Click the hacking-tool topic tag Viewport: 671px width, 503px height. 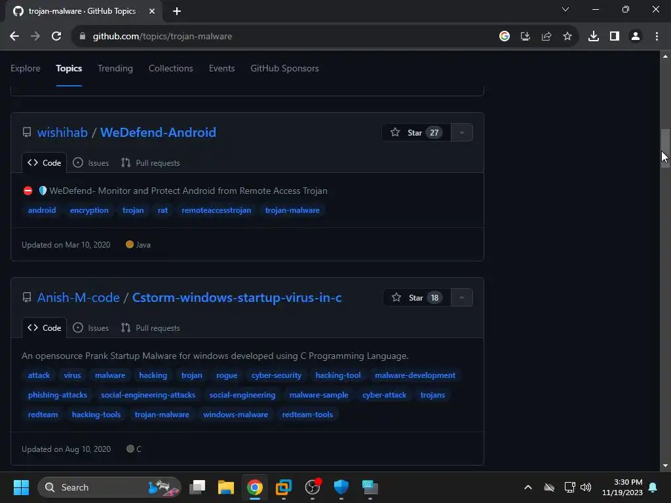coord(338,375)
